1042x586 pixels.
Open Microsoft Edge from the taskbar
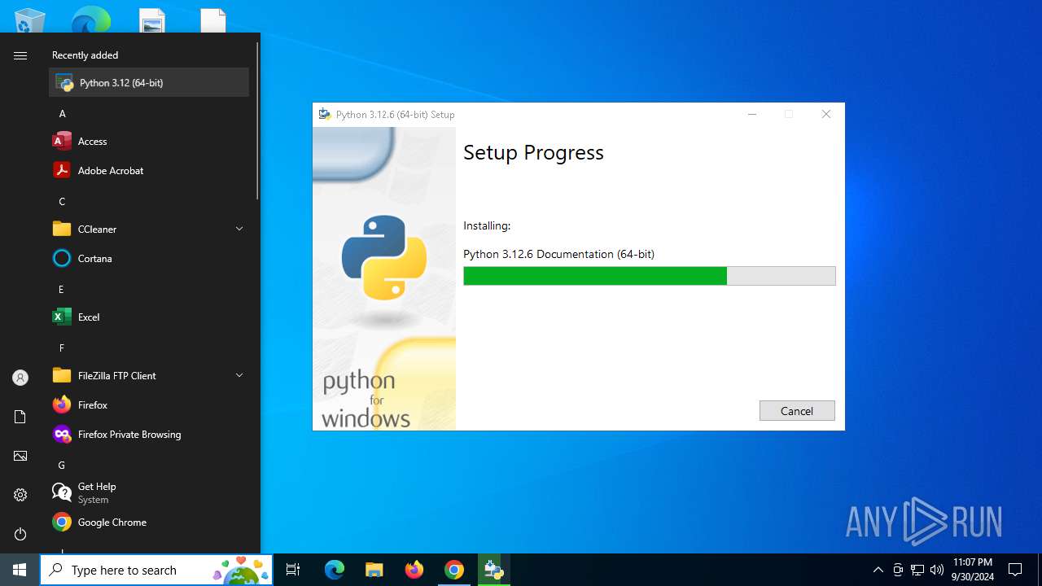click(335, 570)
